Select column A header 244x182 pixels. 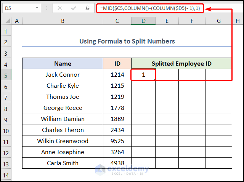[x=17, y=21]
